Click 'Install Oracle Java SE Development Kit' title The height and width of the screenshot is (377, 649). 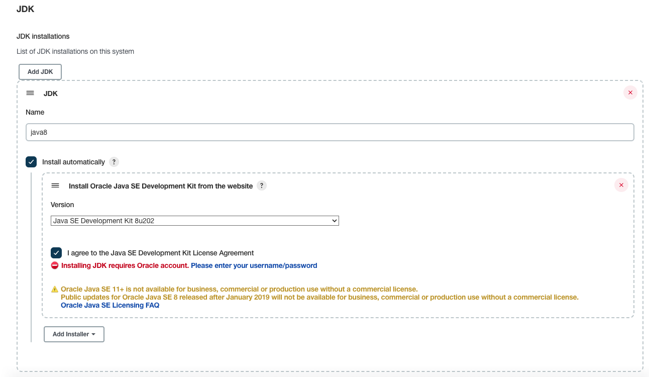[161, 186]
